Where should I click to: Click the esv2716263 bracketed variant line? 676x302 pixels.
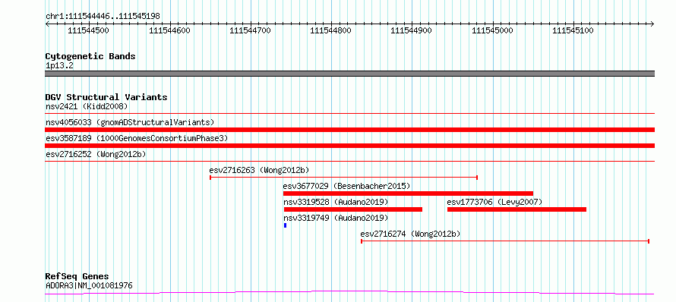tap(343, 178)
